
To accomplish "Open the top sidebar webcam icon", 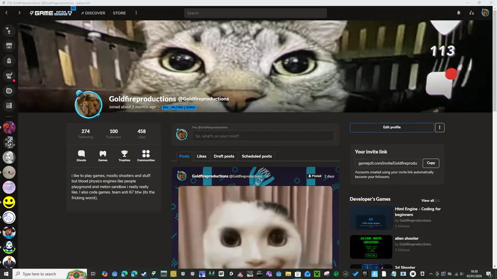I will 9,31.
